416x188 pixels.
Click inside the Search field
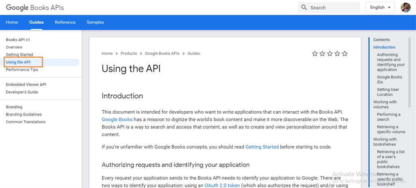[329, 7]
